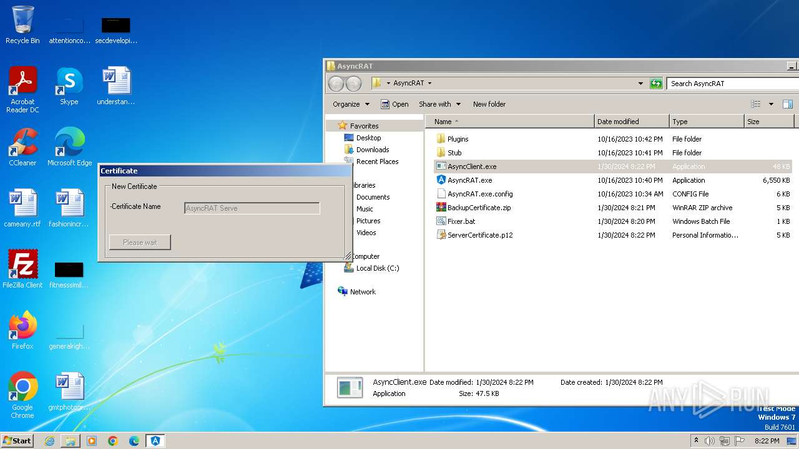Click the Search AsyncRAT box
This screenshot has width=799, height=449.
point(732,84)
